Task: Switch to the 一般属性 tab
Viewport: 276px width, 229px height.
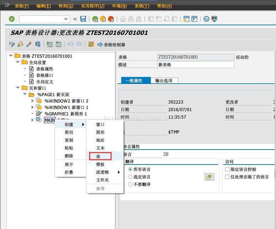Action: pos(136,81)
